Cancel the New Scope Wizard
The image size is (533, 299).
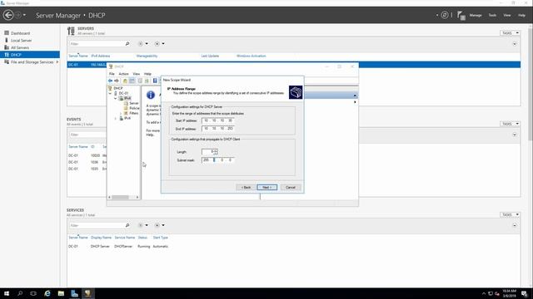[291, 188]
